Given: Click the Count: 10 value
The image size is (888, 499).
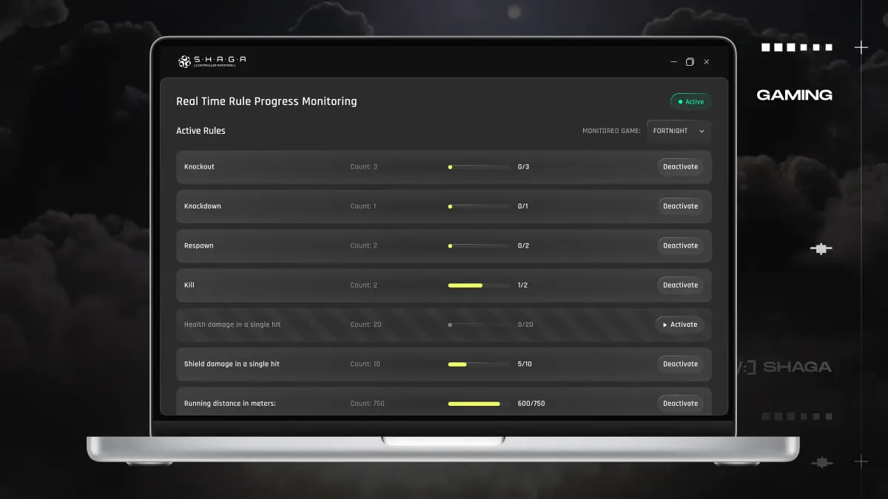Looking at the screenshot, I should 365,364.
